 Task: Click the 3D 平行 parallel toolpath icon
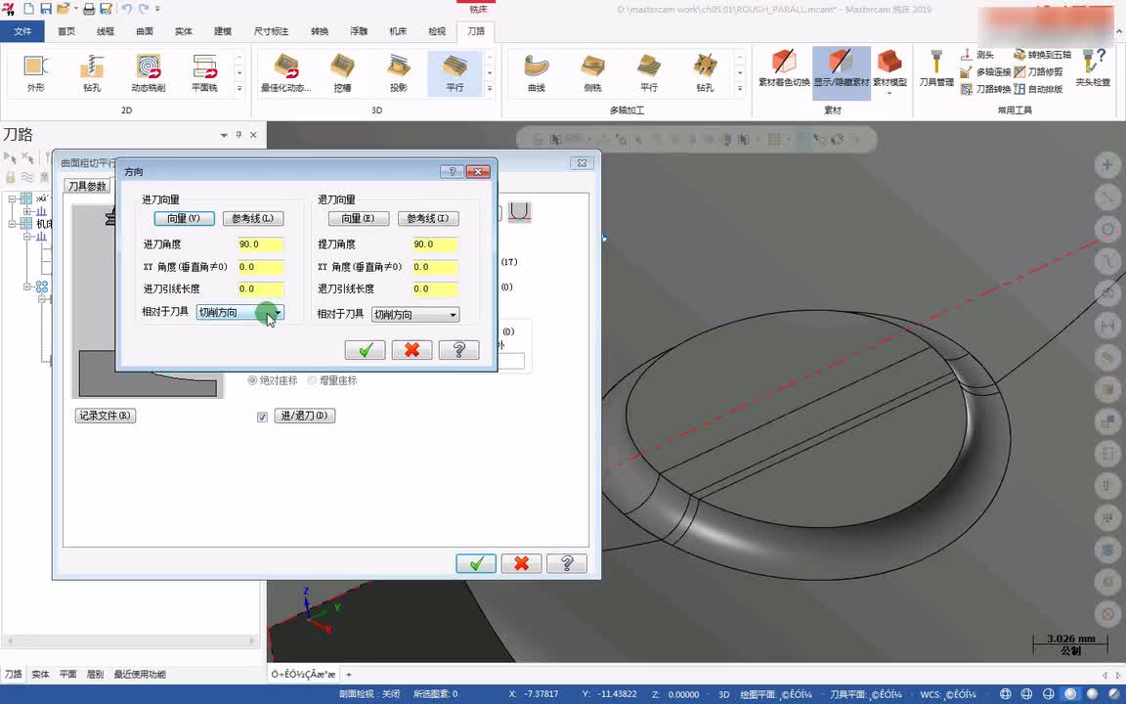click(x=455, y=72)
